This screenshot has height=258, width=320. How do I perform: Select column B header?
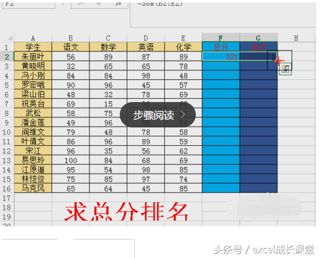click(70, 38)
